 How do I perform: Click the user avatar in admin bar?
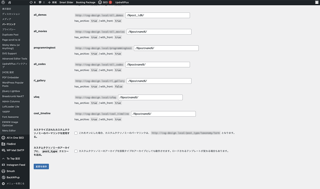pyautogui.click(x=317, y=2)
